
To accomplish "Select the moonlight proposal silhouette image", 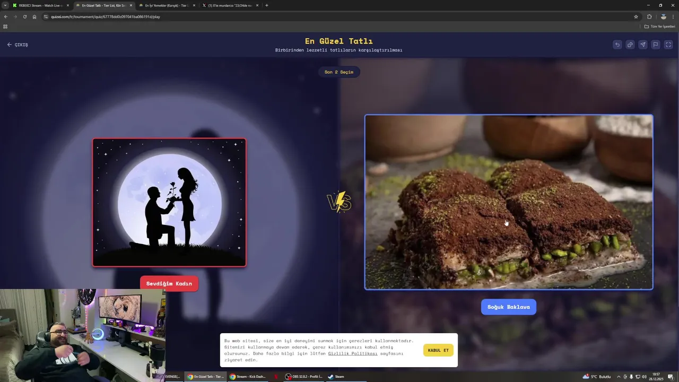I will tap(169, 202).
